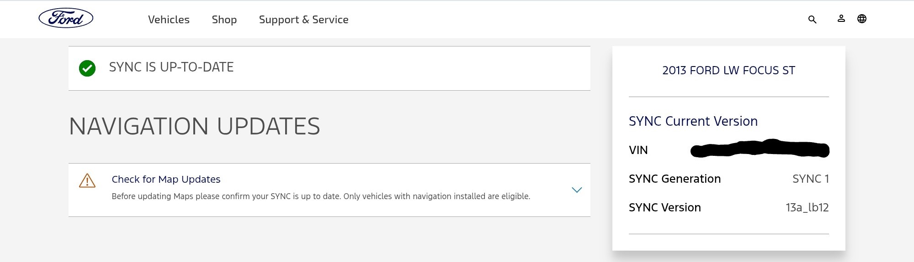The height and width of the screenshot is (262, 914).
Task: Open the Vehicles menu
Action: [x=169, y=20]
